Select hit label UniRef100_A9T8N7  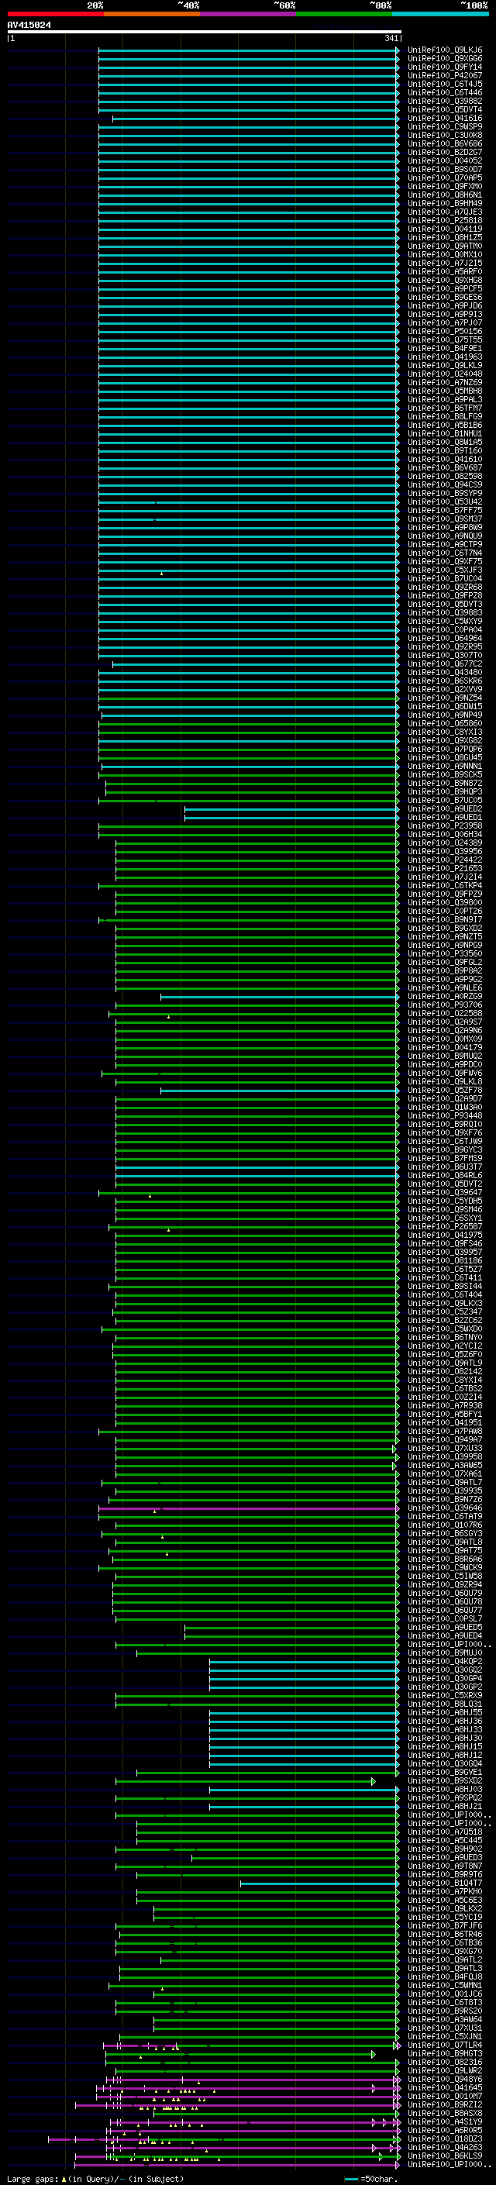click(445, 1865)
